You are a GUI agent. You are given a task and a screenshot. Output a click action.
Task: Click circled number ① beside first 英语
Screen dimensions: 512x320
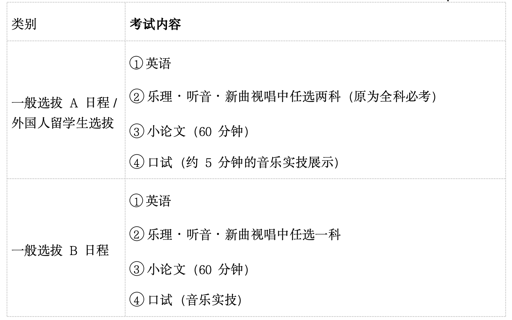pyautogui.click(x=137, y=63)
